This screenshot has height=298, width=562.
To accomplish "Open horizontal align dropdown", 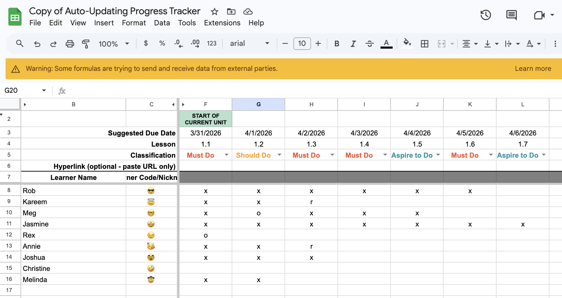I will (470, 44).
